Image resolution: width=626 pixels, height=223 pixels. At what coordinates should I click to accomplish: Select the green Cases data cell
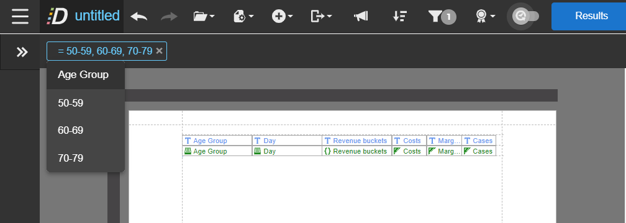click(479, 151)
